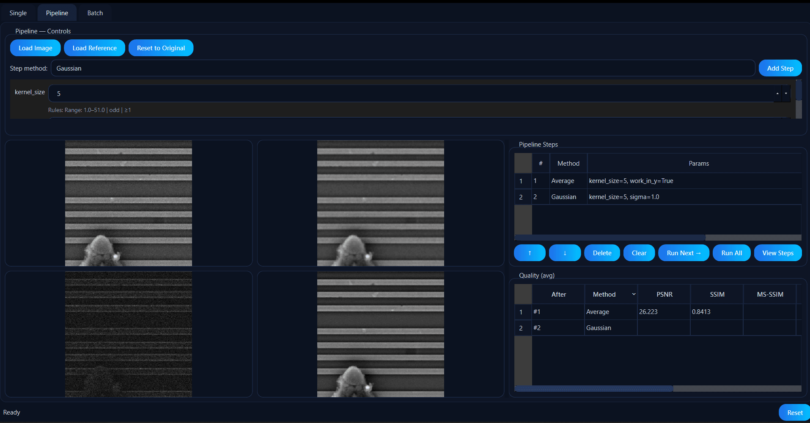Click the Delete step button
The height and width of the screenshot is (423, 810).
click(601, 253)
